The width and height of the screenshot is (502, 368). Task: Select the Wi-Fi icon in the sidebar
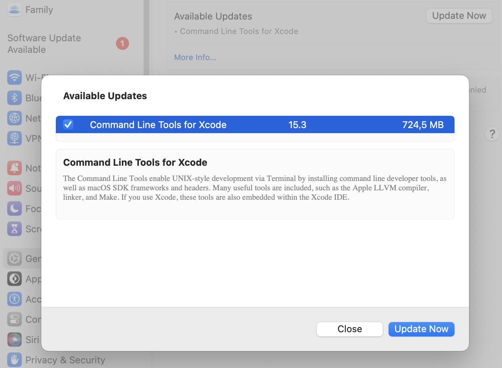pyautogui.click(x=14, y=77)
